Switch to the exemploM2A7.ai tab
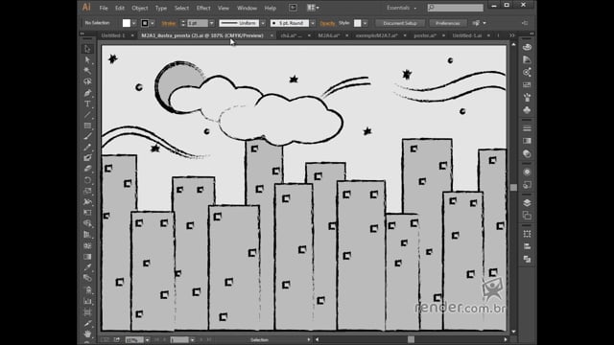Image resolution: width=614 pixels, height=345 pixels. pos(377,35)
